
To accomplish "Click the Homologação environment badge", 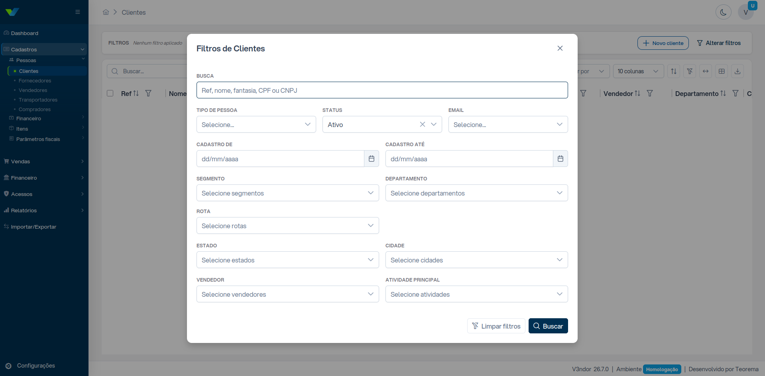I will click(662, 369).
